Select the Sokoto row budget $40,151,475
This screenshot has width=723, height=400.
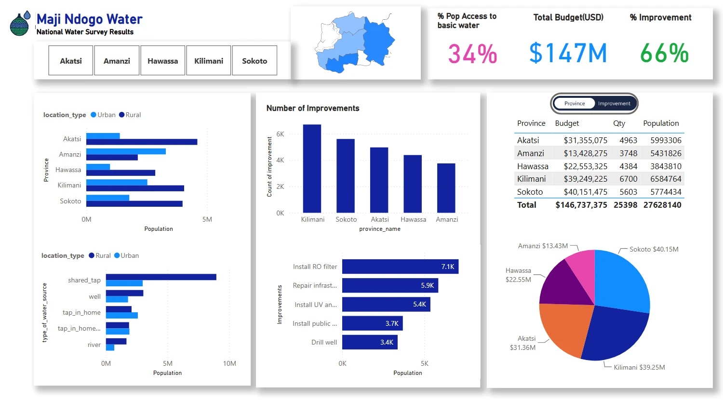(x=585, y=192)
